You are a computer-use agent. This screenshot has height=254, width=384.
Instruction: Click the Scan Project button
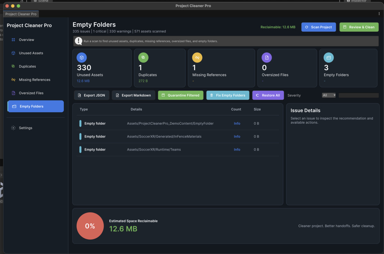319,27
